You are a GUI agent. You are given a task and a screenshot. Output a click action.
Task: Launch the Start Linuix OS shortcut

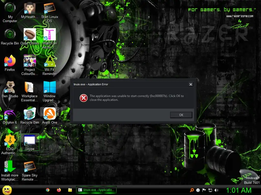click(x=50, y=12)
